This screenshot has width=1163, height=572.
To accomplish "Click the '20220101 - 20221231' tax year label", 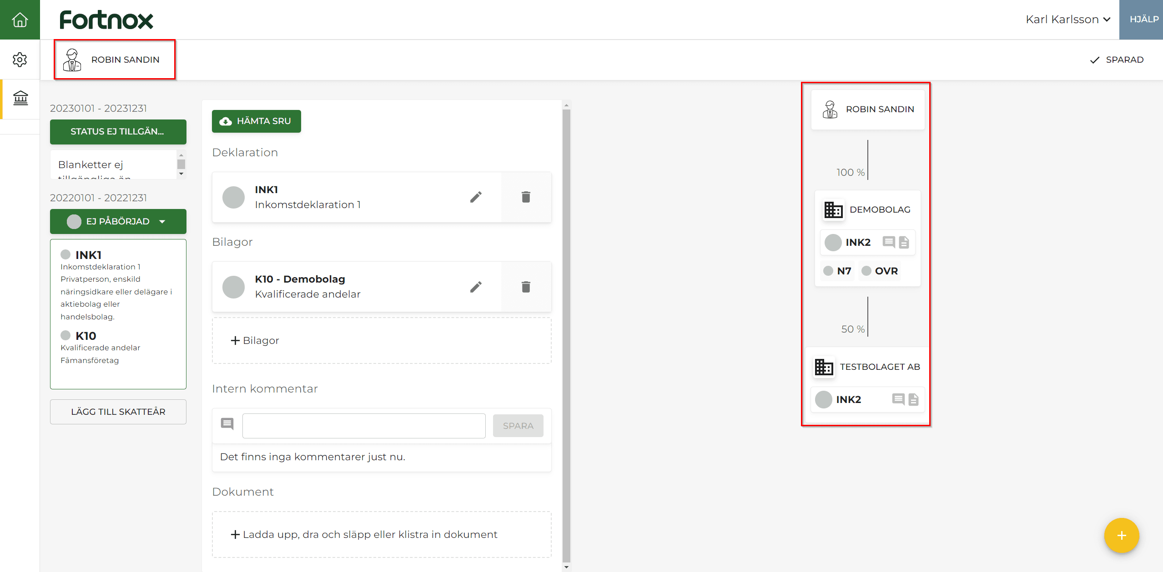I will point(98,198).
